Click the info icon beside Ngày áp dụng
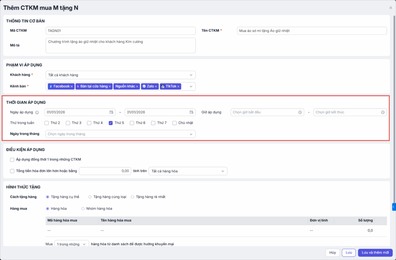This screenshot has height=260, width=396. (37, 112)
